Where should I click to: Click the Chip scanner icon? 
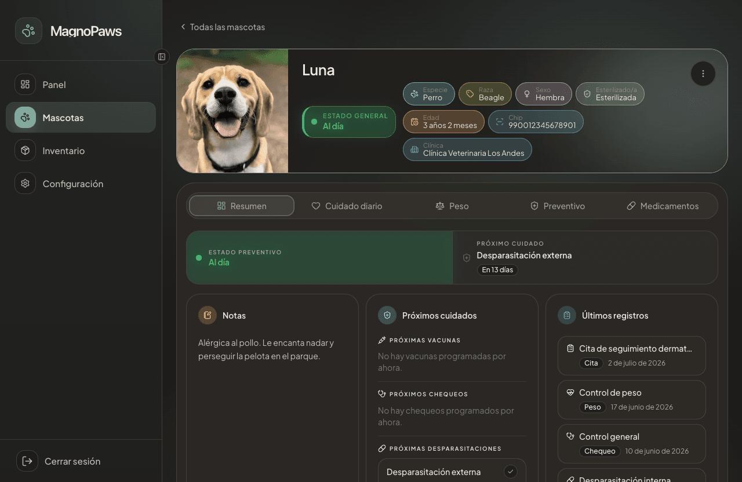500,122
